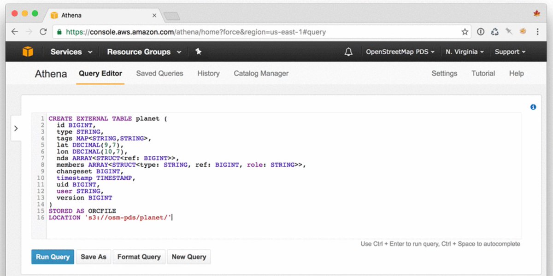This screenshot has height=276, width=553.
Task: Click the 'timestamp TIMESTAMP' line
Action: coord(96,178)
